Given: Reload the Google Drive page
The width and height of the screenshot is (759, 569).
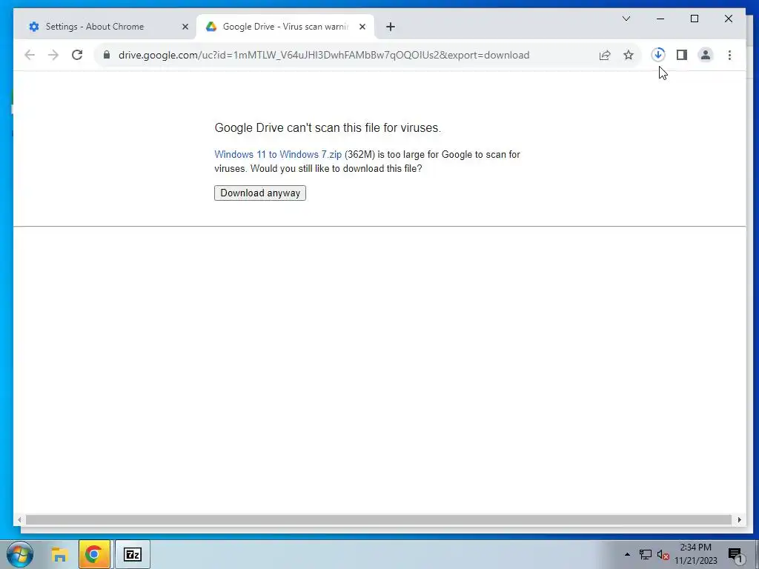Looking at the screenshot, I should pyautogui.click(x=77, y=55).
